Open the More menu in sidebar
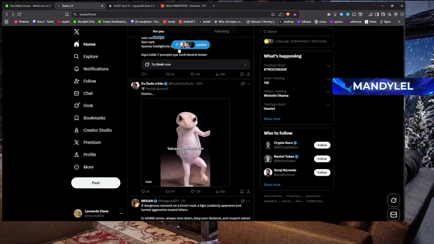The image size is (434, 244). point(84,167)
